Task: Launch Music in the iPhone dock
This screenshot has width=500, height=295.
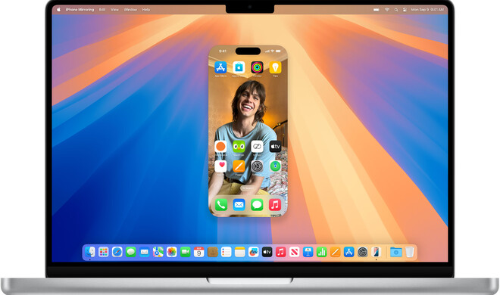Action: click(275, 205)
